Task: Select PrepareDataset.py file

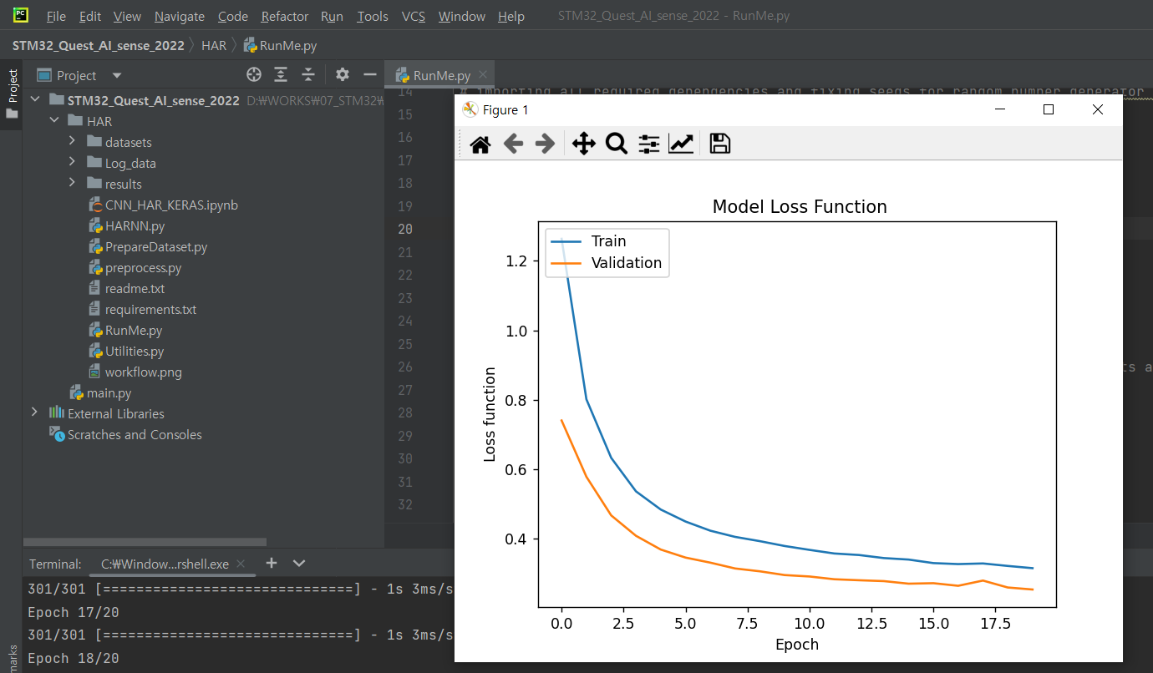Action: coord(156,246)
